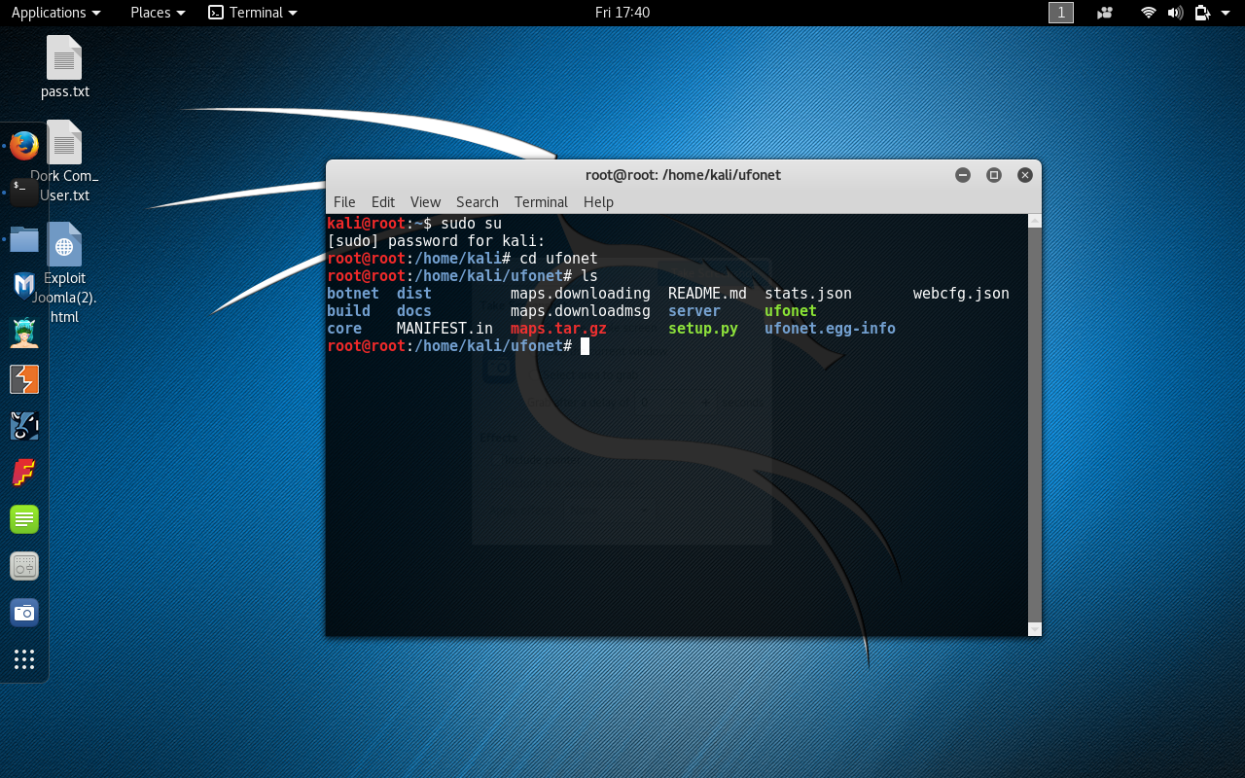This screenshot has width=1245, height=778.
Task: Click the cd ufonet command text
Action: click(x=558, y=259)
